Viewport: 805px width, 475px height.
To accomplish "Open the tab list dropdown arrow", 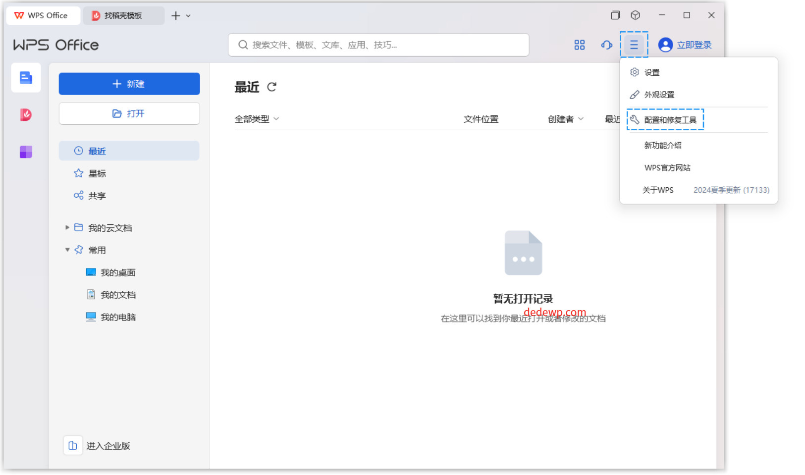I will pyautogui.click(x=188, y=16).
